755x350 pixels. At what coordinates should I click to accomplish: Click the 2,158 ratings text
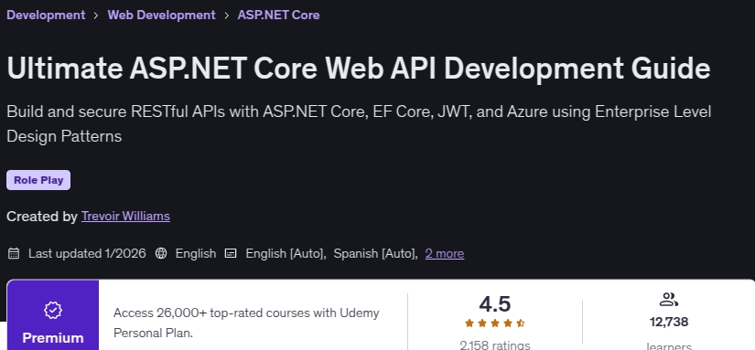click(494, 345)
